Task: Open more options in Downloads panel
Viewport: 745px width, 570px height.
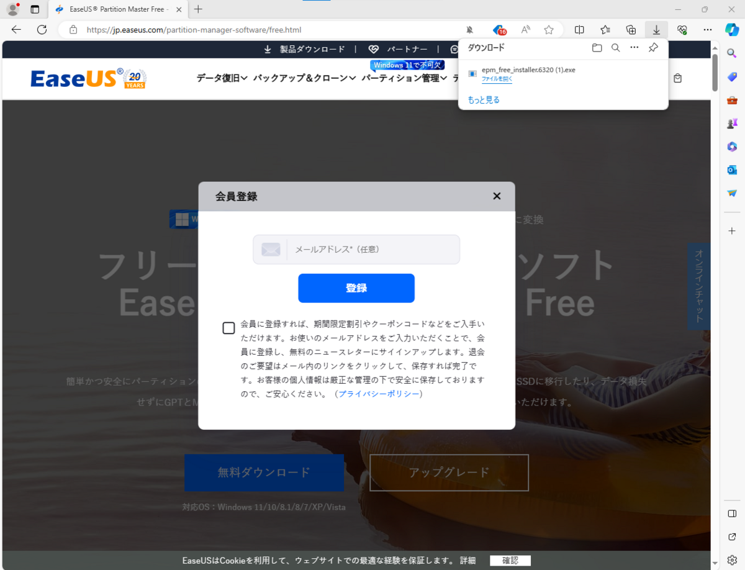Action: click(x=634, y=48)
